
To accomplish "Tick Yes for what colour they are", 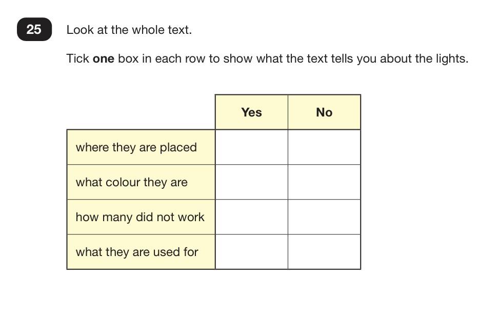I will 251,182.
